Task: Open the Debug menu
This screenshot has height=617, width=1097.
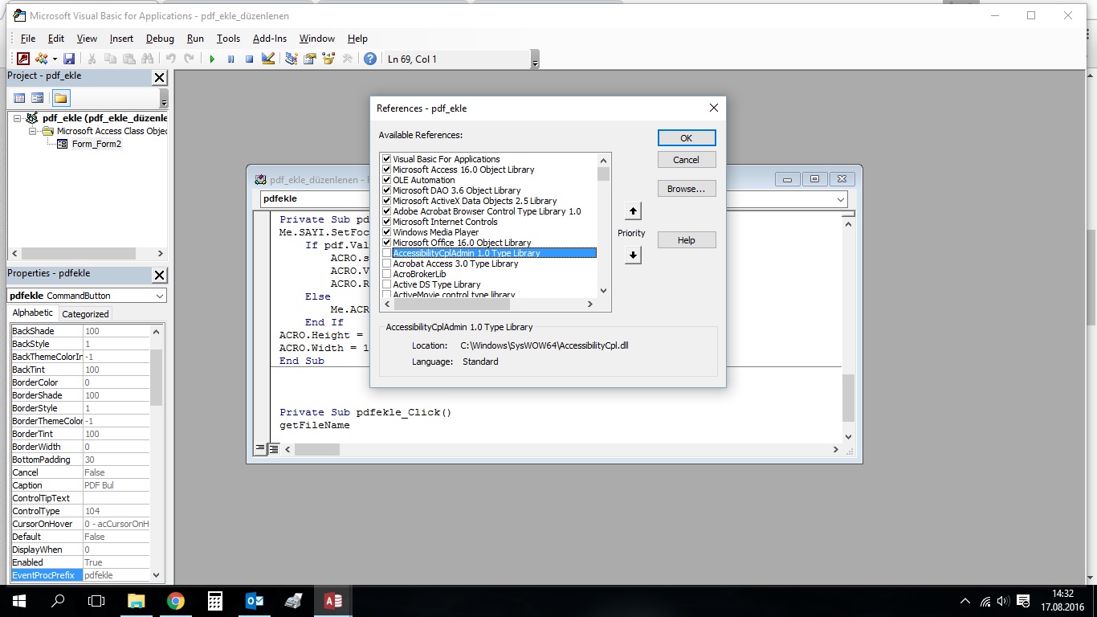Action: tap(160, 39)
